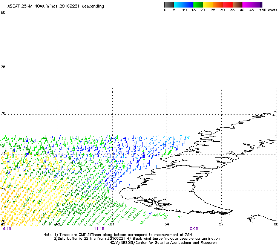Click the latitude label '78' on the left axis
Image resolution: width=279 pixels, height=245 pixels.
click(3, 67)
